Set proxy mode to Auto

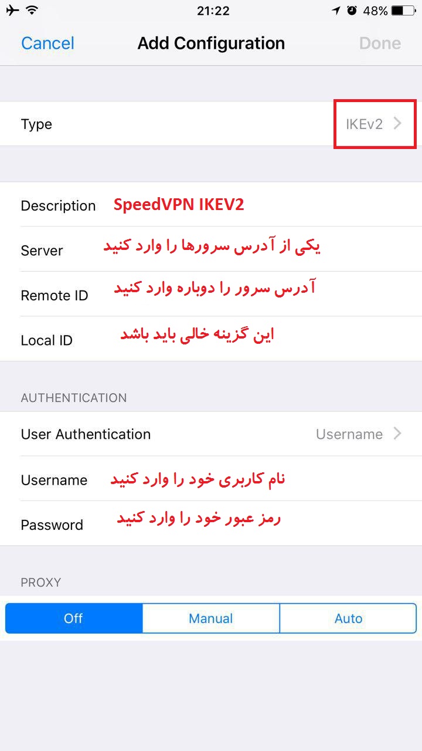[x=348, y=618]
